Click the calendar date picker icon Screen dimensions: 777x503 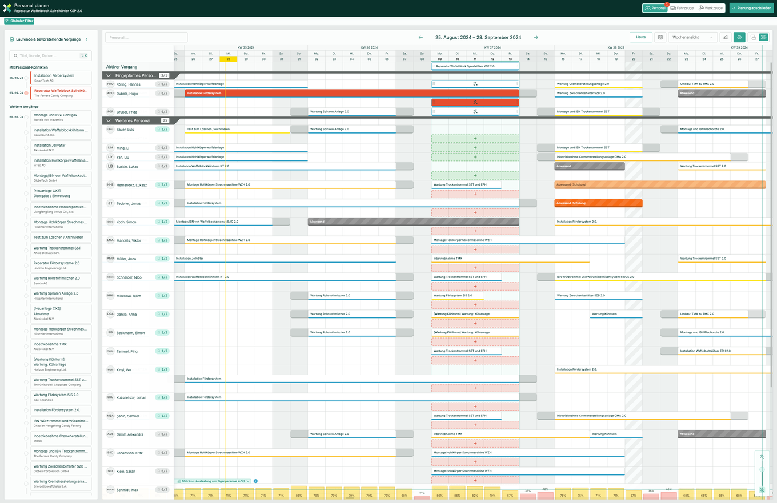[x=660, y=37]
